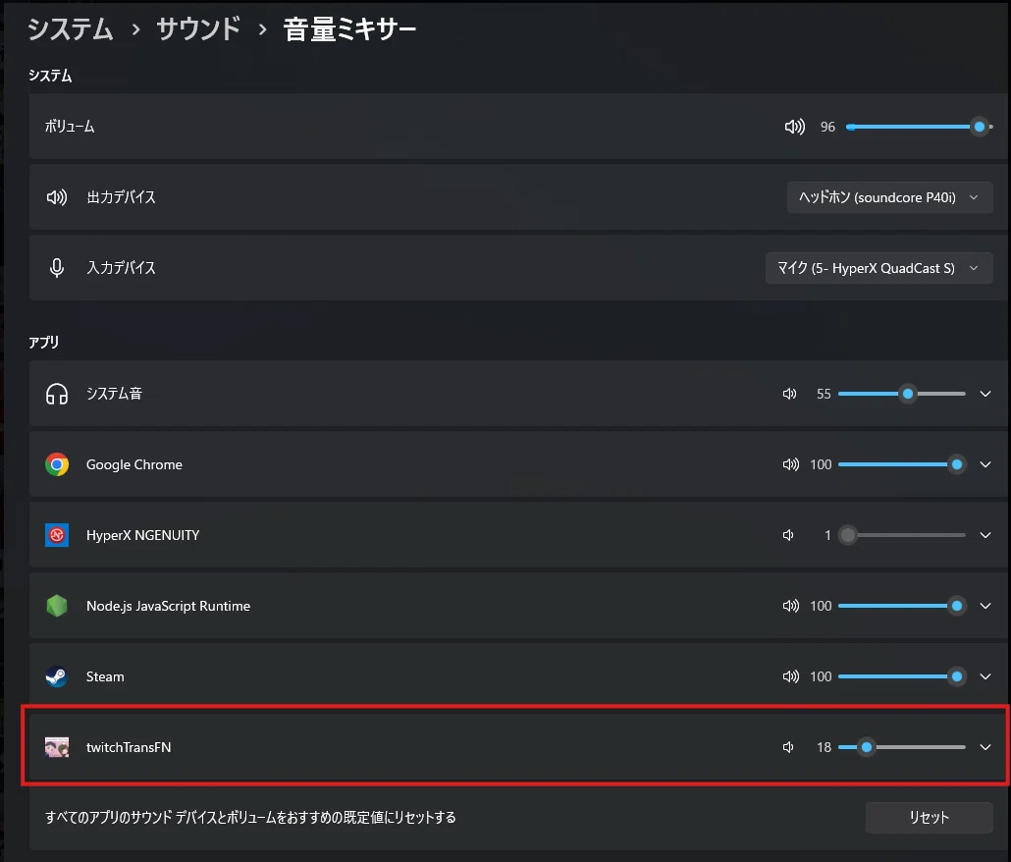
Task: Click the アプリ section heading
Action: 44,343
